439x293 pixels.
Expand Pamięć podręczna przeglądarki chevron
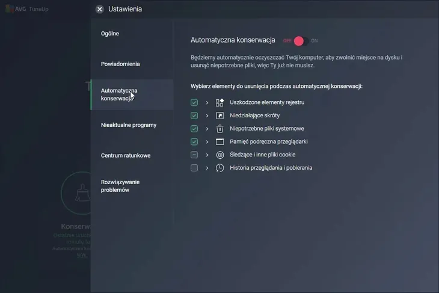tap(207, 142)
